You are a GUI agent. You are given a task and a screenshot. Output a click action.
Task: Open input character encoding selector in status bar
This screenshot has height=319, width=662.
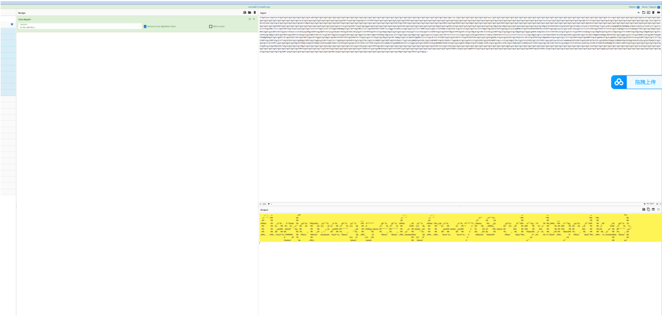[x=650, y=204]
